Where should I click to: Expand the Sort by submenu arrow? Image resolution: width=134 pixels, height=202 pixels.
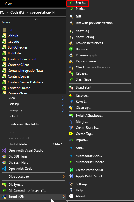coord(63,104)
